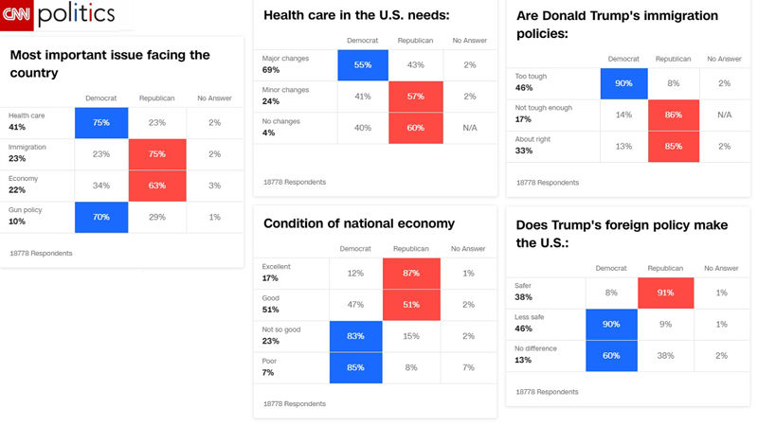758x426 pixels.
Task: Select the red 75% Immigration Republican cell
Action: [156, 155]
